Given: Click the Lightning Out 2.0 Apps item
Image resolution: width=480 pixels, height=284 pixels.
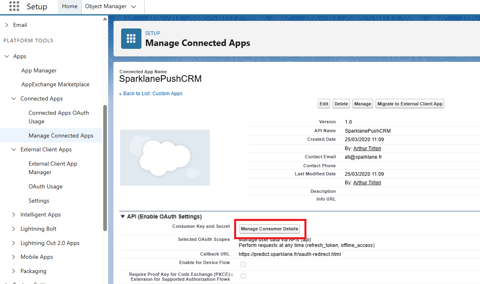Looking at the screenshot, I should (50, 243).
